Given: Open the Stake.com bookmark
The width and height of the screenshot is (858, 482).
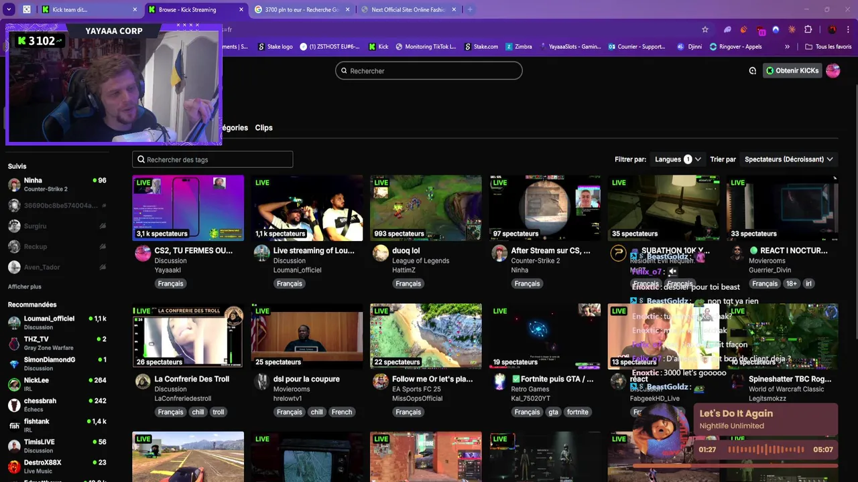Looking at the screenshot, I should tap(481, 47).
